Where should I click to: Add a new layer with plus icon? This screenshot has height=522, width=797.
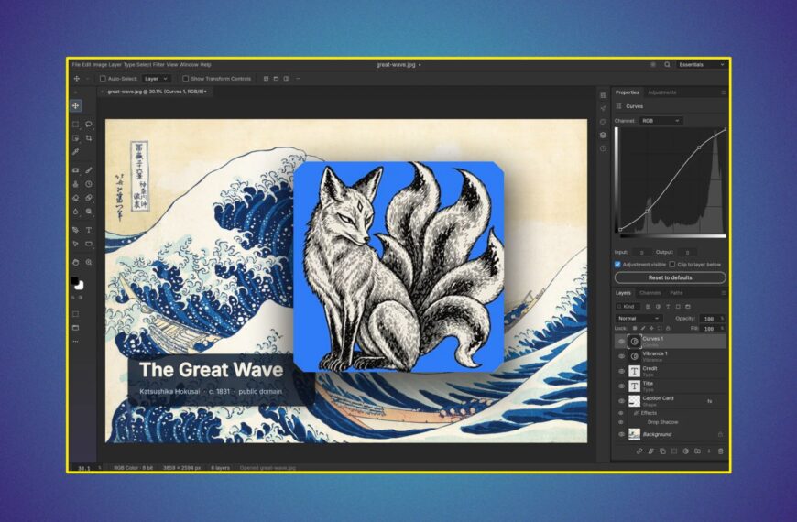coord(709,451)
